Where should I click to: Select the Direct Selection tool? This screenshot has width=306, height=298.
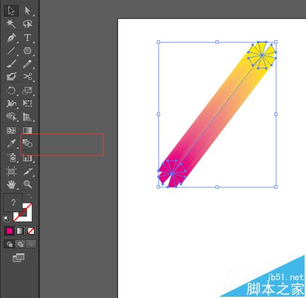pos(28,10)
